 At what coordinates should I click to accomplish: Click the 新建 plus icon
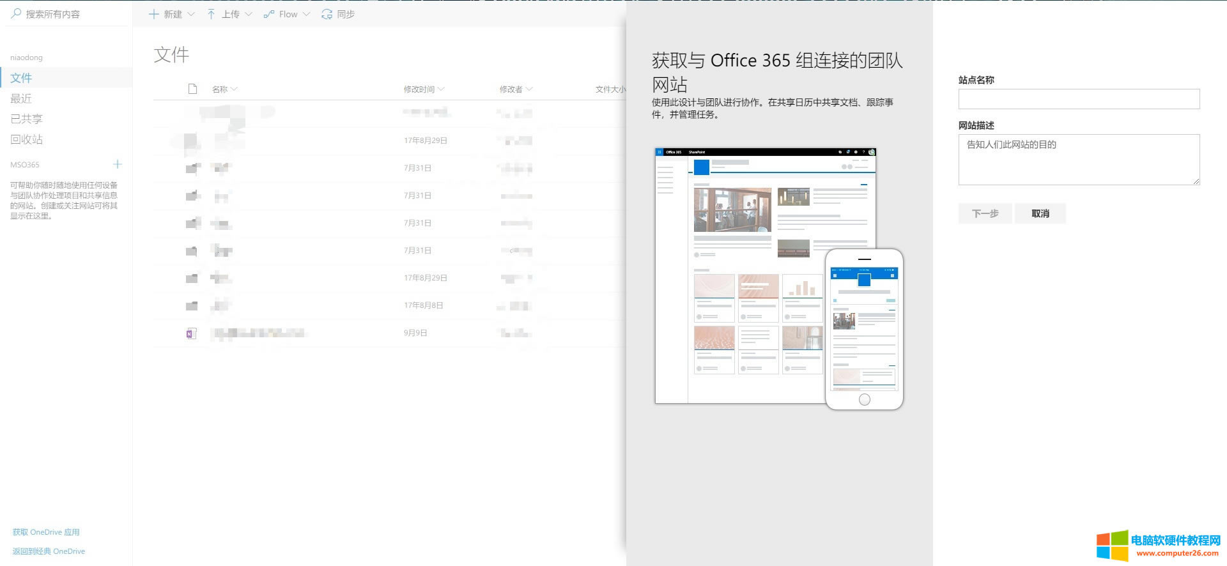[153, 14]
